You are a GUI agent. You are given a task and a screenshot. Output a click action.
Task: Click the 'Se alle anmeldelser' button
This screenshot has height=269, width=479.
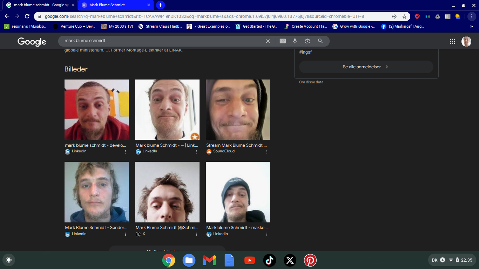click(366, 67)
